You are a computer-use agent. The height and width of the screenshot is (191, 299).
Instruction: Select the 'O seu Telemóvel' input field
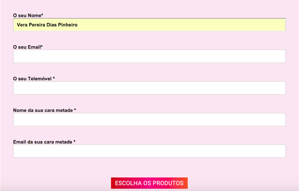(149, 88)
